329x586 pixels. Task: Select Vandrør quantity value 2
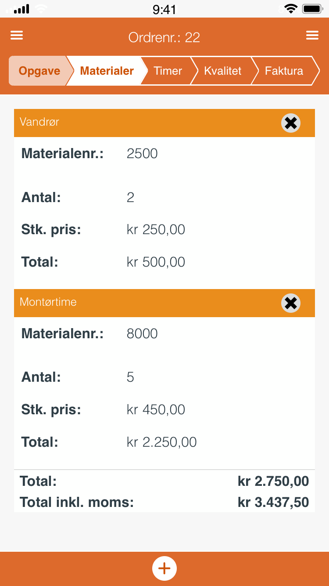pyautogui.click(x=130, y=198)
